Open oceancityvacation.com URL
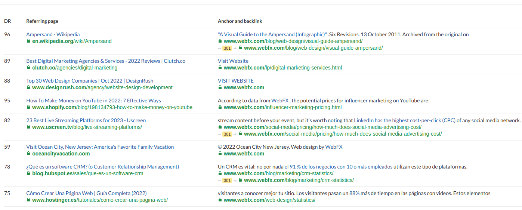Image resolution: width=522 pixels, height=210 pixels. [61, 154]
